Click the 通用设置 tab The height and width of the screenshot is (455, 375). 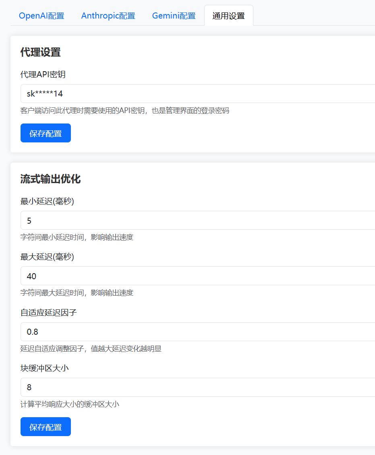pyautogui.click(x=229, y=16)
